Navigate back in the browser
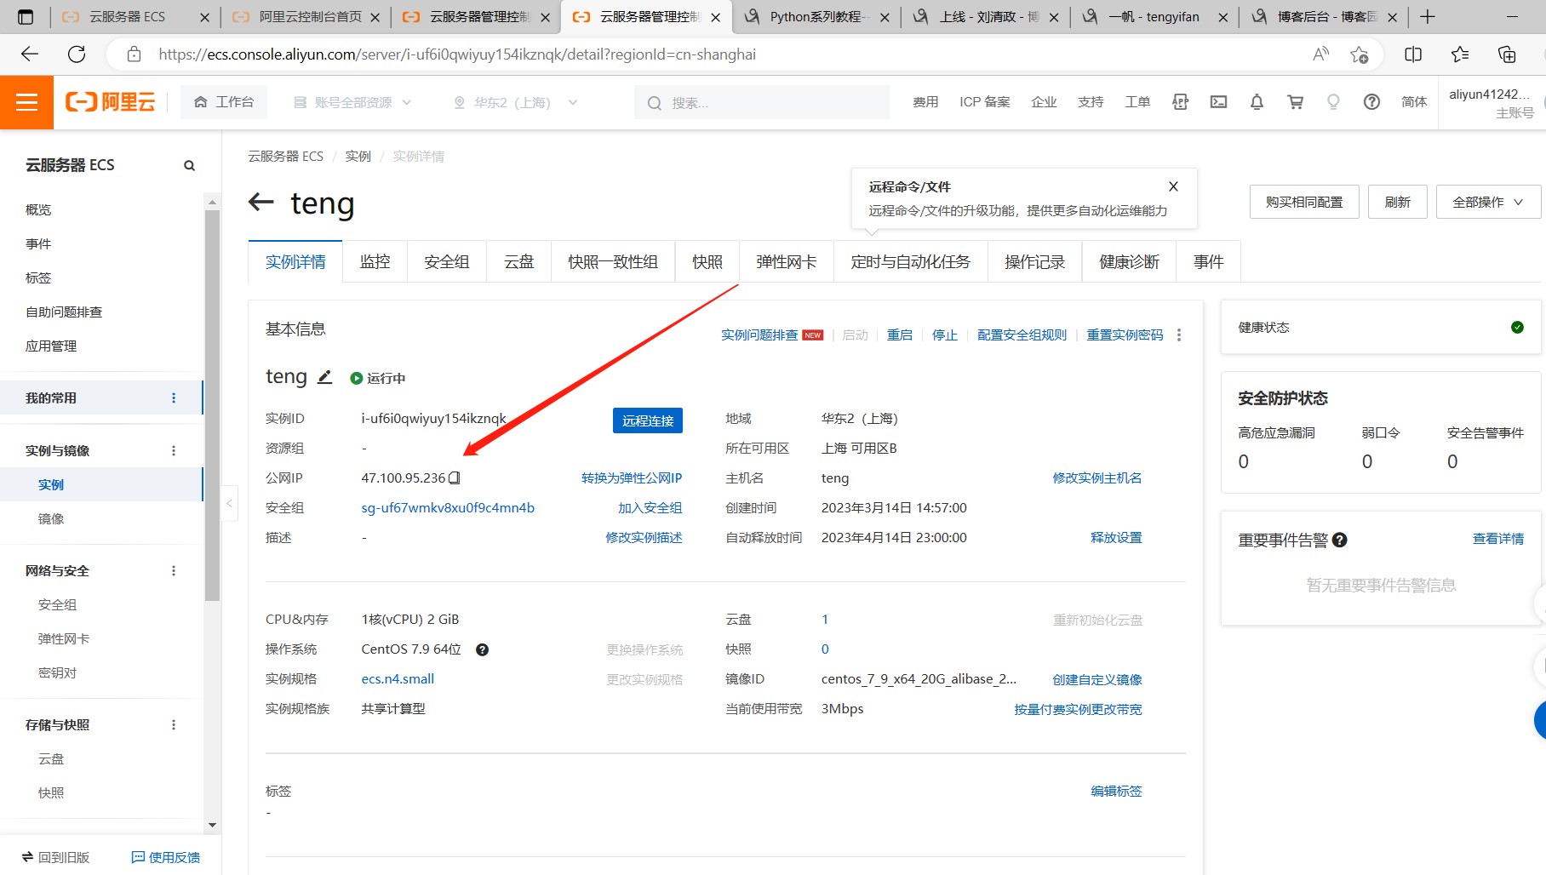1546x875 pixels. (x=30, y=54)
